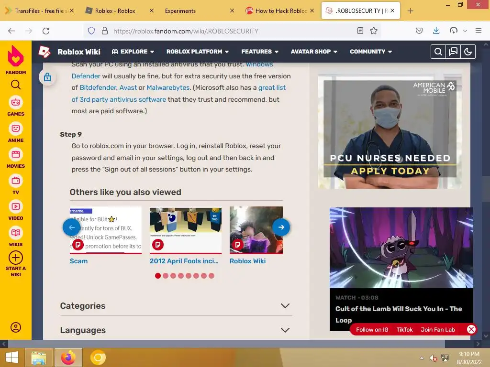Open the Video sidebar icon

click(x=16, y=206)
